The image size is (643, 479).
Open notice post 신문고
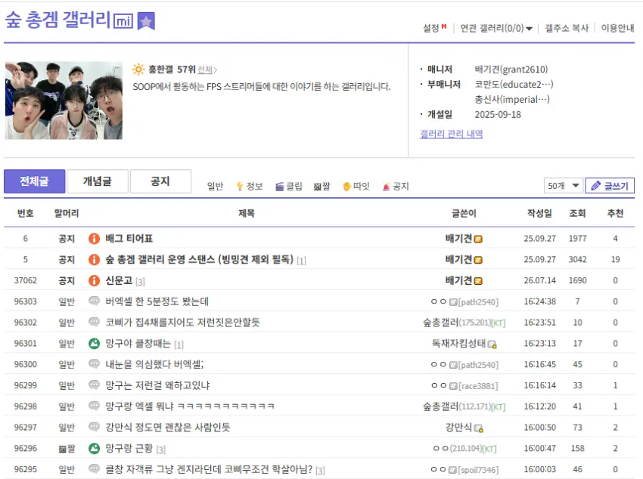coord(119,280)
